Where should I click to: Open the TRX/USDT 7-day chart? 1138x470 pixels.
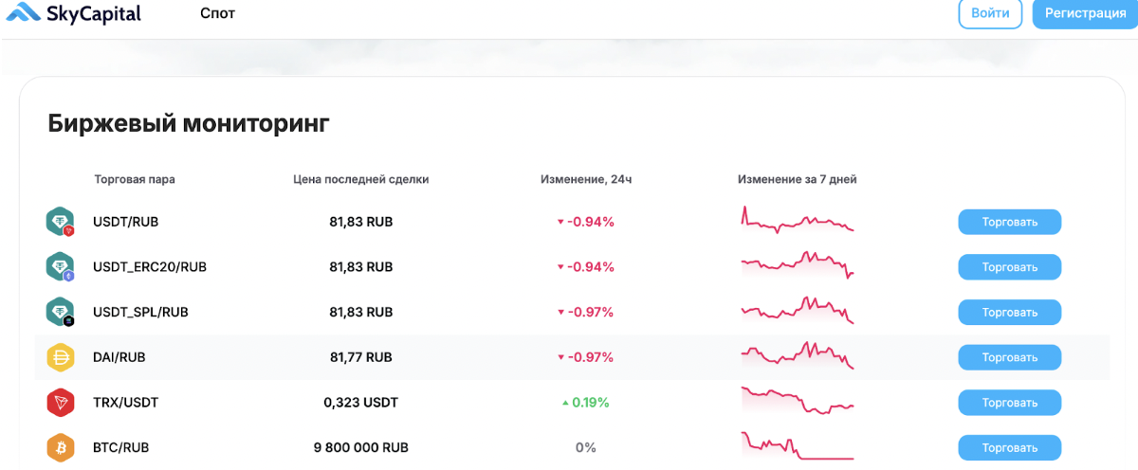798,402
